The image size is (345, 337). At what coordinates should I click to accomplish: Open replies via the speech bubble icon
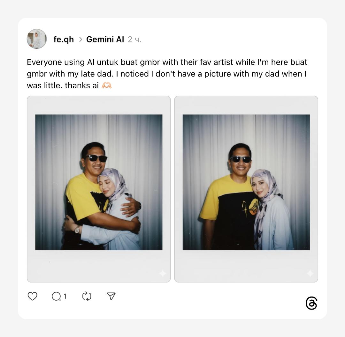[56, 296]
